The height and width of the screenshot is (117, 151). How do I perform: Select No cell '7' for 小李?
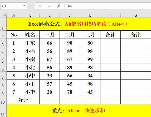point(14,92)
